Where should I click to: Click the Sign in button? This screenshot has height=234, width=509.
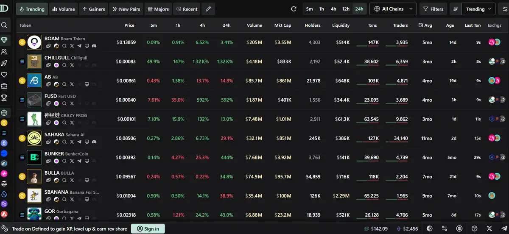pyautogui.click(x=148, y=228)
